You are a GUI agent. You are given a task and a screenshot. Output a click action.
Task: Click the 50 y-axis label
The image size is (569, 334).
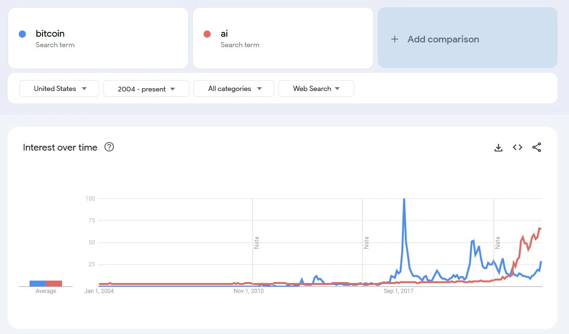point(92,243)
